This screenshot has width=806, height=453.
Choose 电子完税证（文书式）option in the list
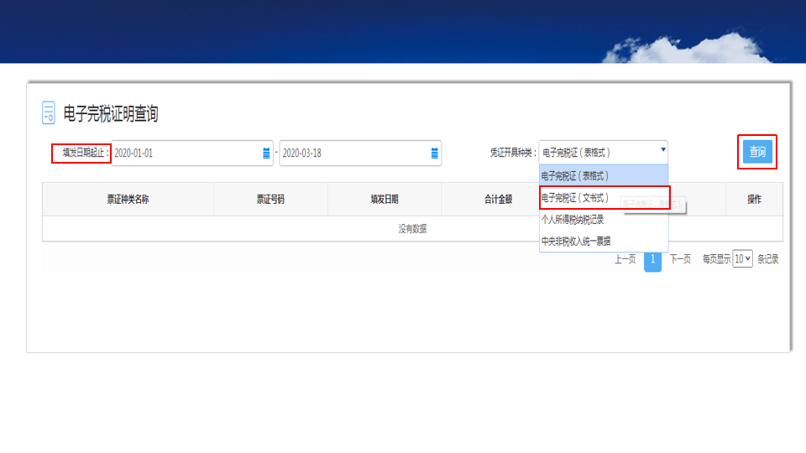(x=603, y=198)
